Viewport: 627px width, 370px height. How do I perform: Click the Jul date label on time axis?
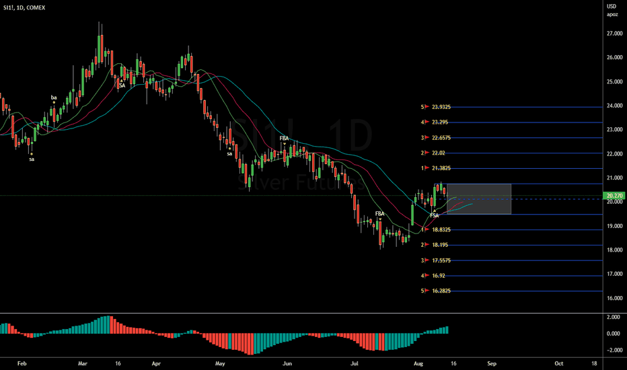point(355,363)
